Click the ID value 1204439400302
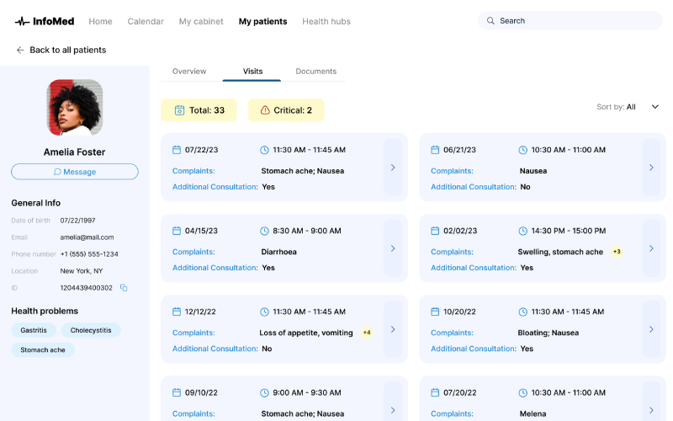This screenshot has height=421, width=673. pos(87,288)
